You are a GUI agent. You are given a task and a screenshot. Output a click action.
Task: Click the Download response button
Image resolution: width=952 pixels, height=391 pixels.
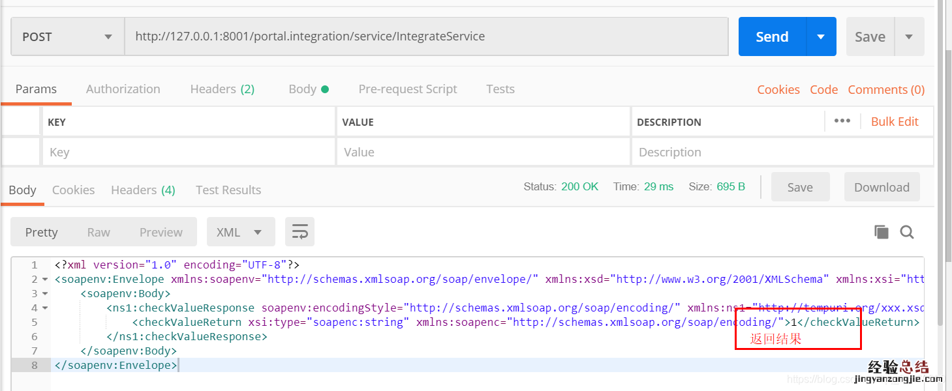(882, 187)
